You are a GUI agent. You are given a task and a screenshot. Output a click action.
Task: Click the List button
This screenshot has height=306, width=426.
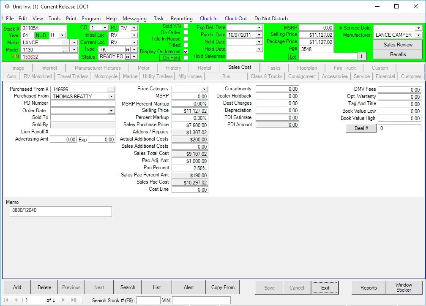157,287
